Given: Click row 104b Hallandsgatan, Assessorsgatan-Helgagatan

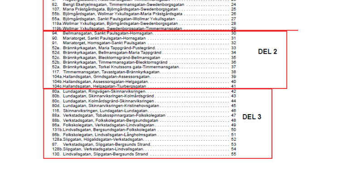Looking at the screenshot, I should click(144, 82).
